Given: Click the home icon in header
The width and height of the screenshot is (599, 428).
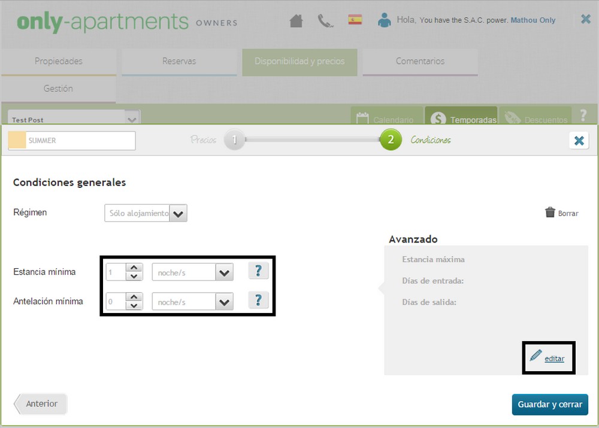Looking at the screenshot, I should pos(296,21).
